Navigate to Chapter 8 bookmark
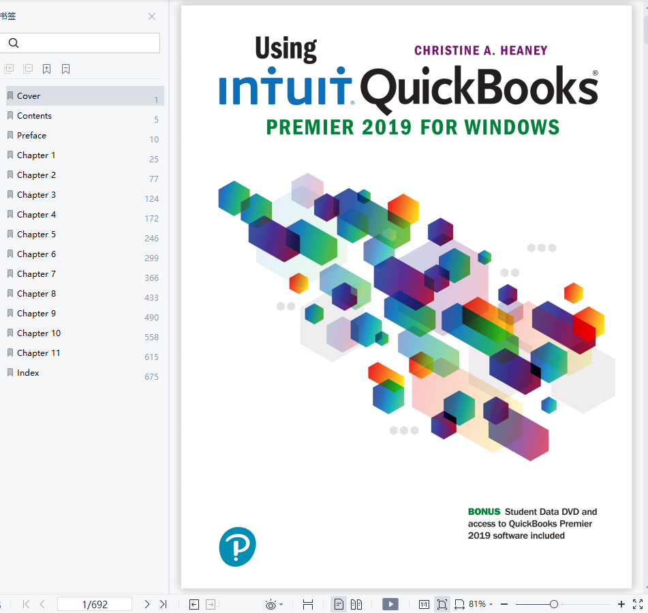 tap(84, 294)
